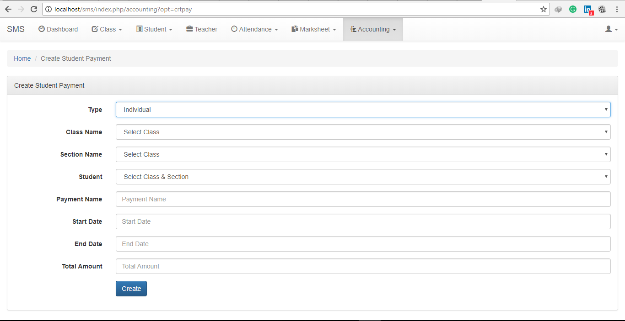This screenshot has height=321, width=625.
Task: Click the Student menu icon
Action: coord(140,29)
